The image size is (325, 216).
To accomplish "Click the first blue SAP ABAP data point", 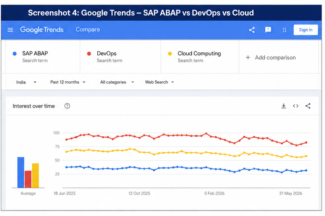I will click(x=66, y=167).
